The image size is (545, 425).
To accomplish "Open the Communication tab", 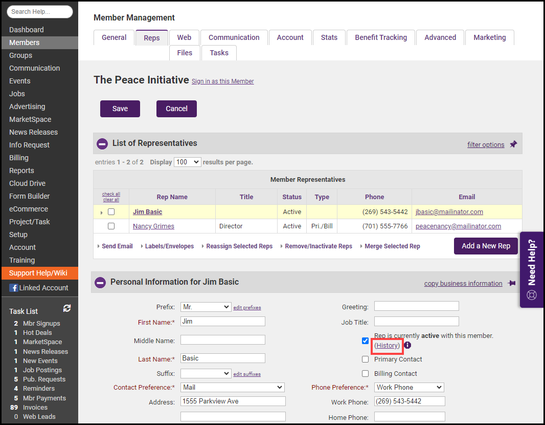I will pyautogui.click(x=234, y=37).
